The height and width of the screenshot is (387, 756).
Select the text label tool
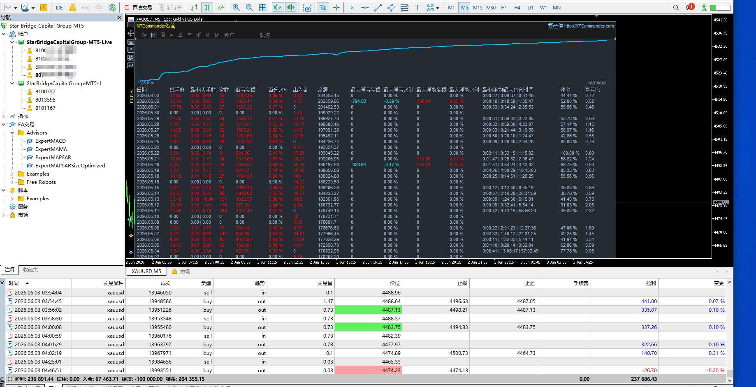tap(417, 7)
